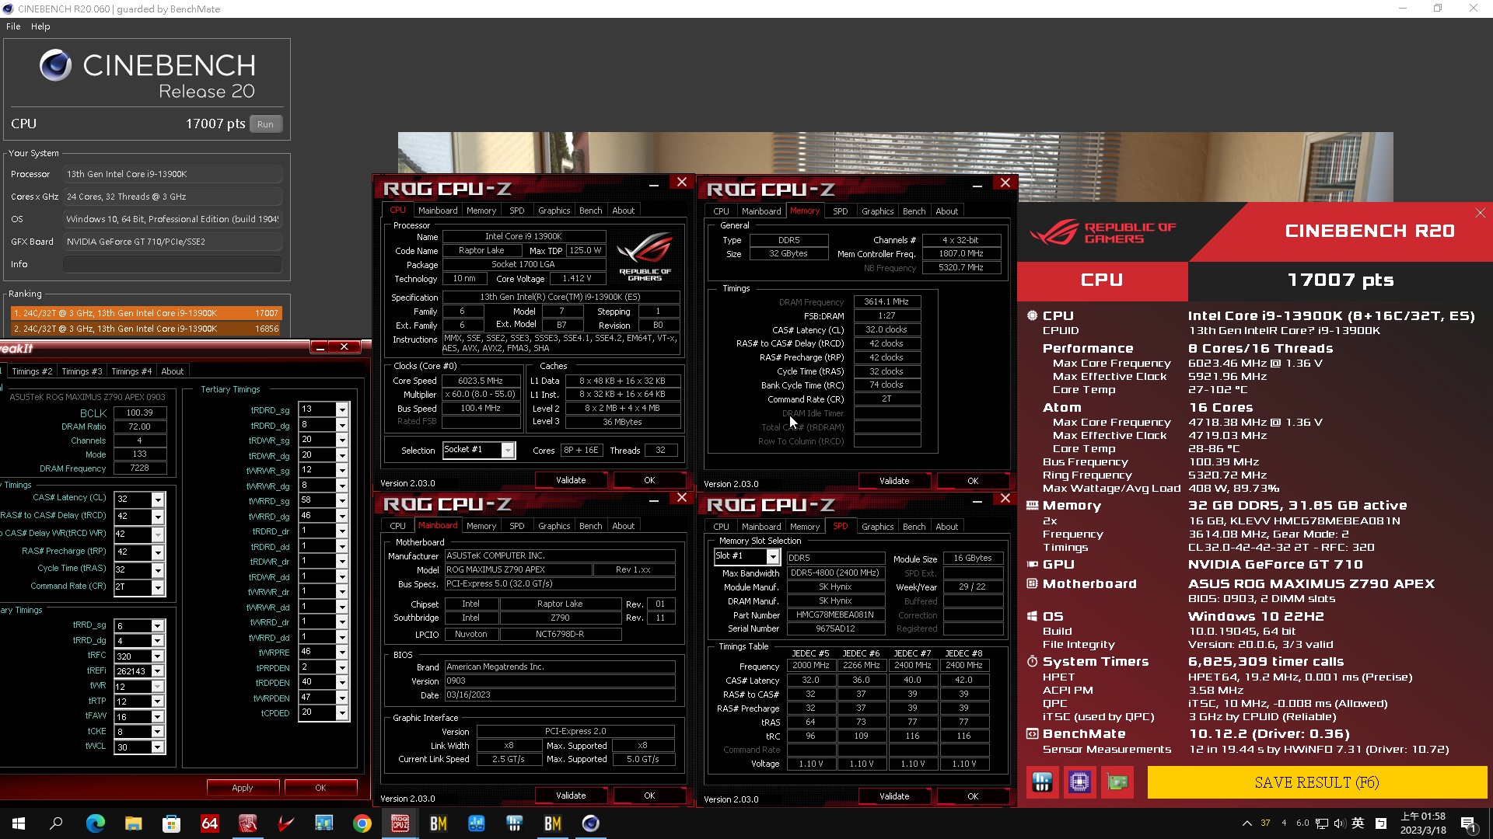Click the Cinebench Info input field
This screenshot has height=839, width=1493.
[172, 264]
